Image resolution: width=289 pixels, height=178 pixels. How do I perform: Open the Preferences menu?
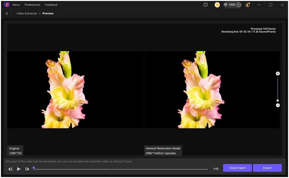(x=32, y=5)
